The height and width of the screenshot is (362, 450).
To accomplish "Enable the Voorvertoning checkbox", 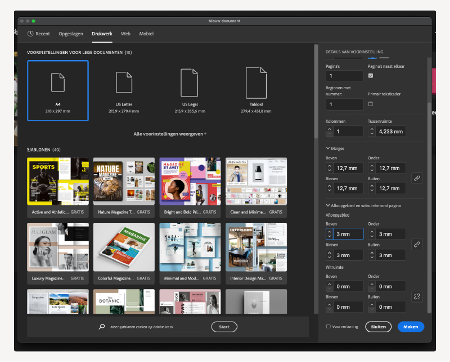I will tap(328, 326).
